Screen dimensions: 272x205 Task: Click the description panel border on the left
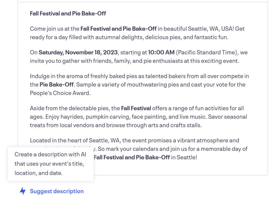click(x=18, y=85)
